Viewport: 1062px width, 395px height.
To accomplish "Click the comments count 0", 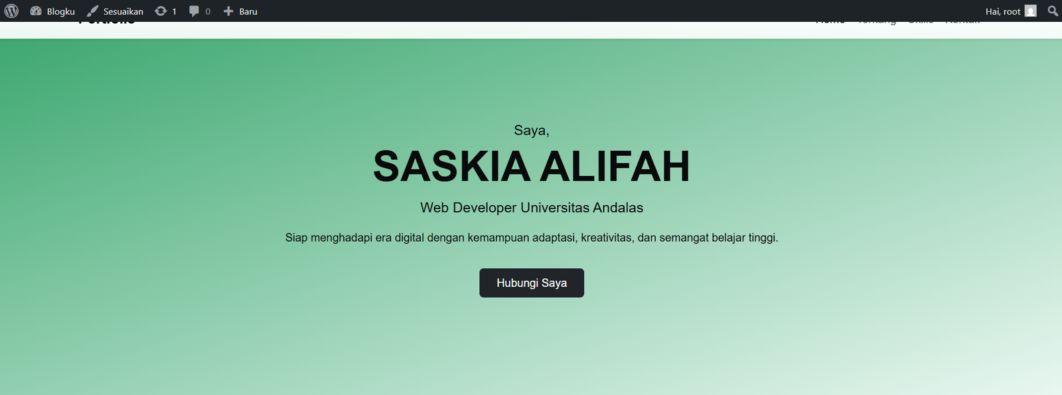I will [x=208, y=11].
